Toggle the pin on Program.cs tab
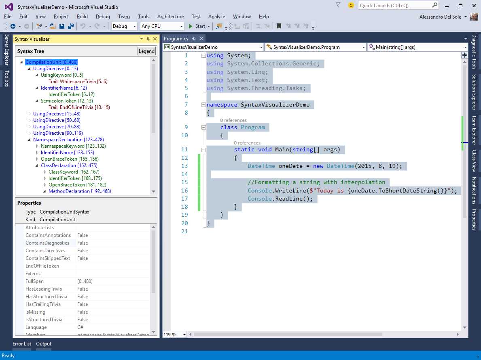 tap(194, 39)
